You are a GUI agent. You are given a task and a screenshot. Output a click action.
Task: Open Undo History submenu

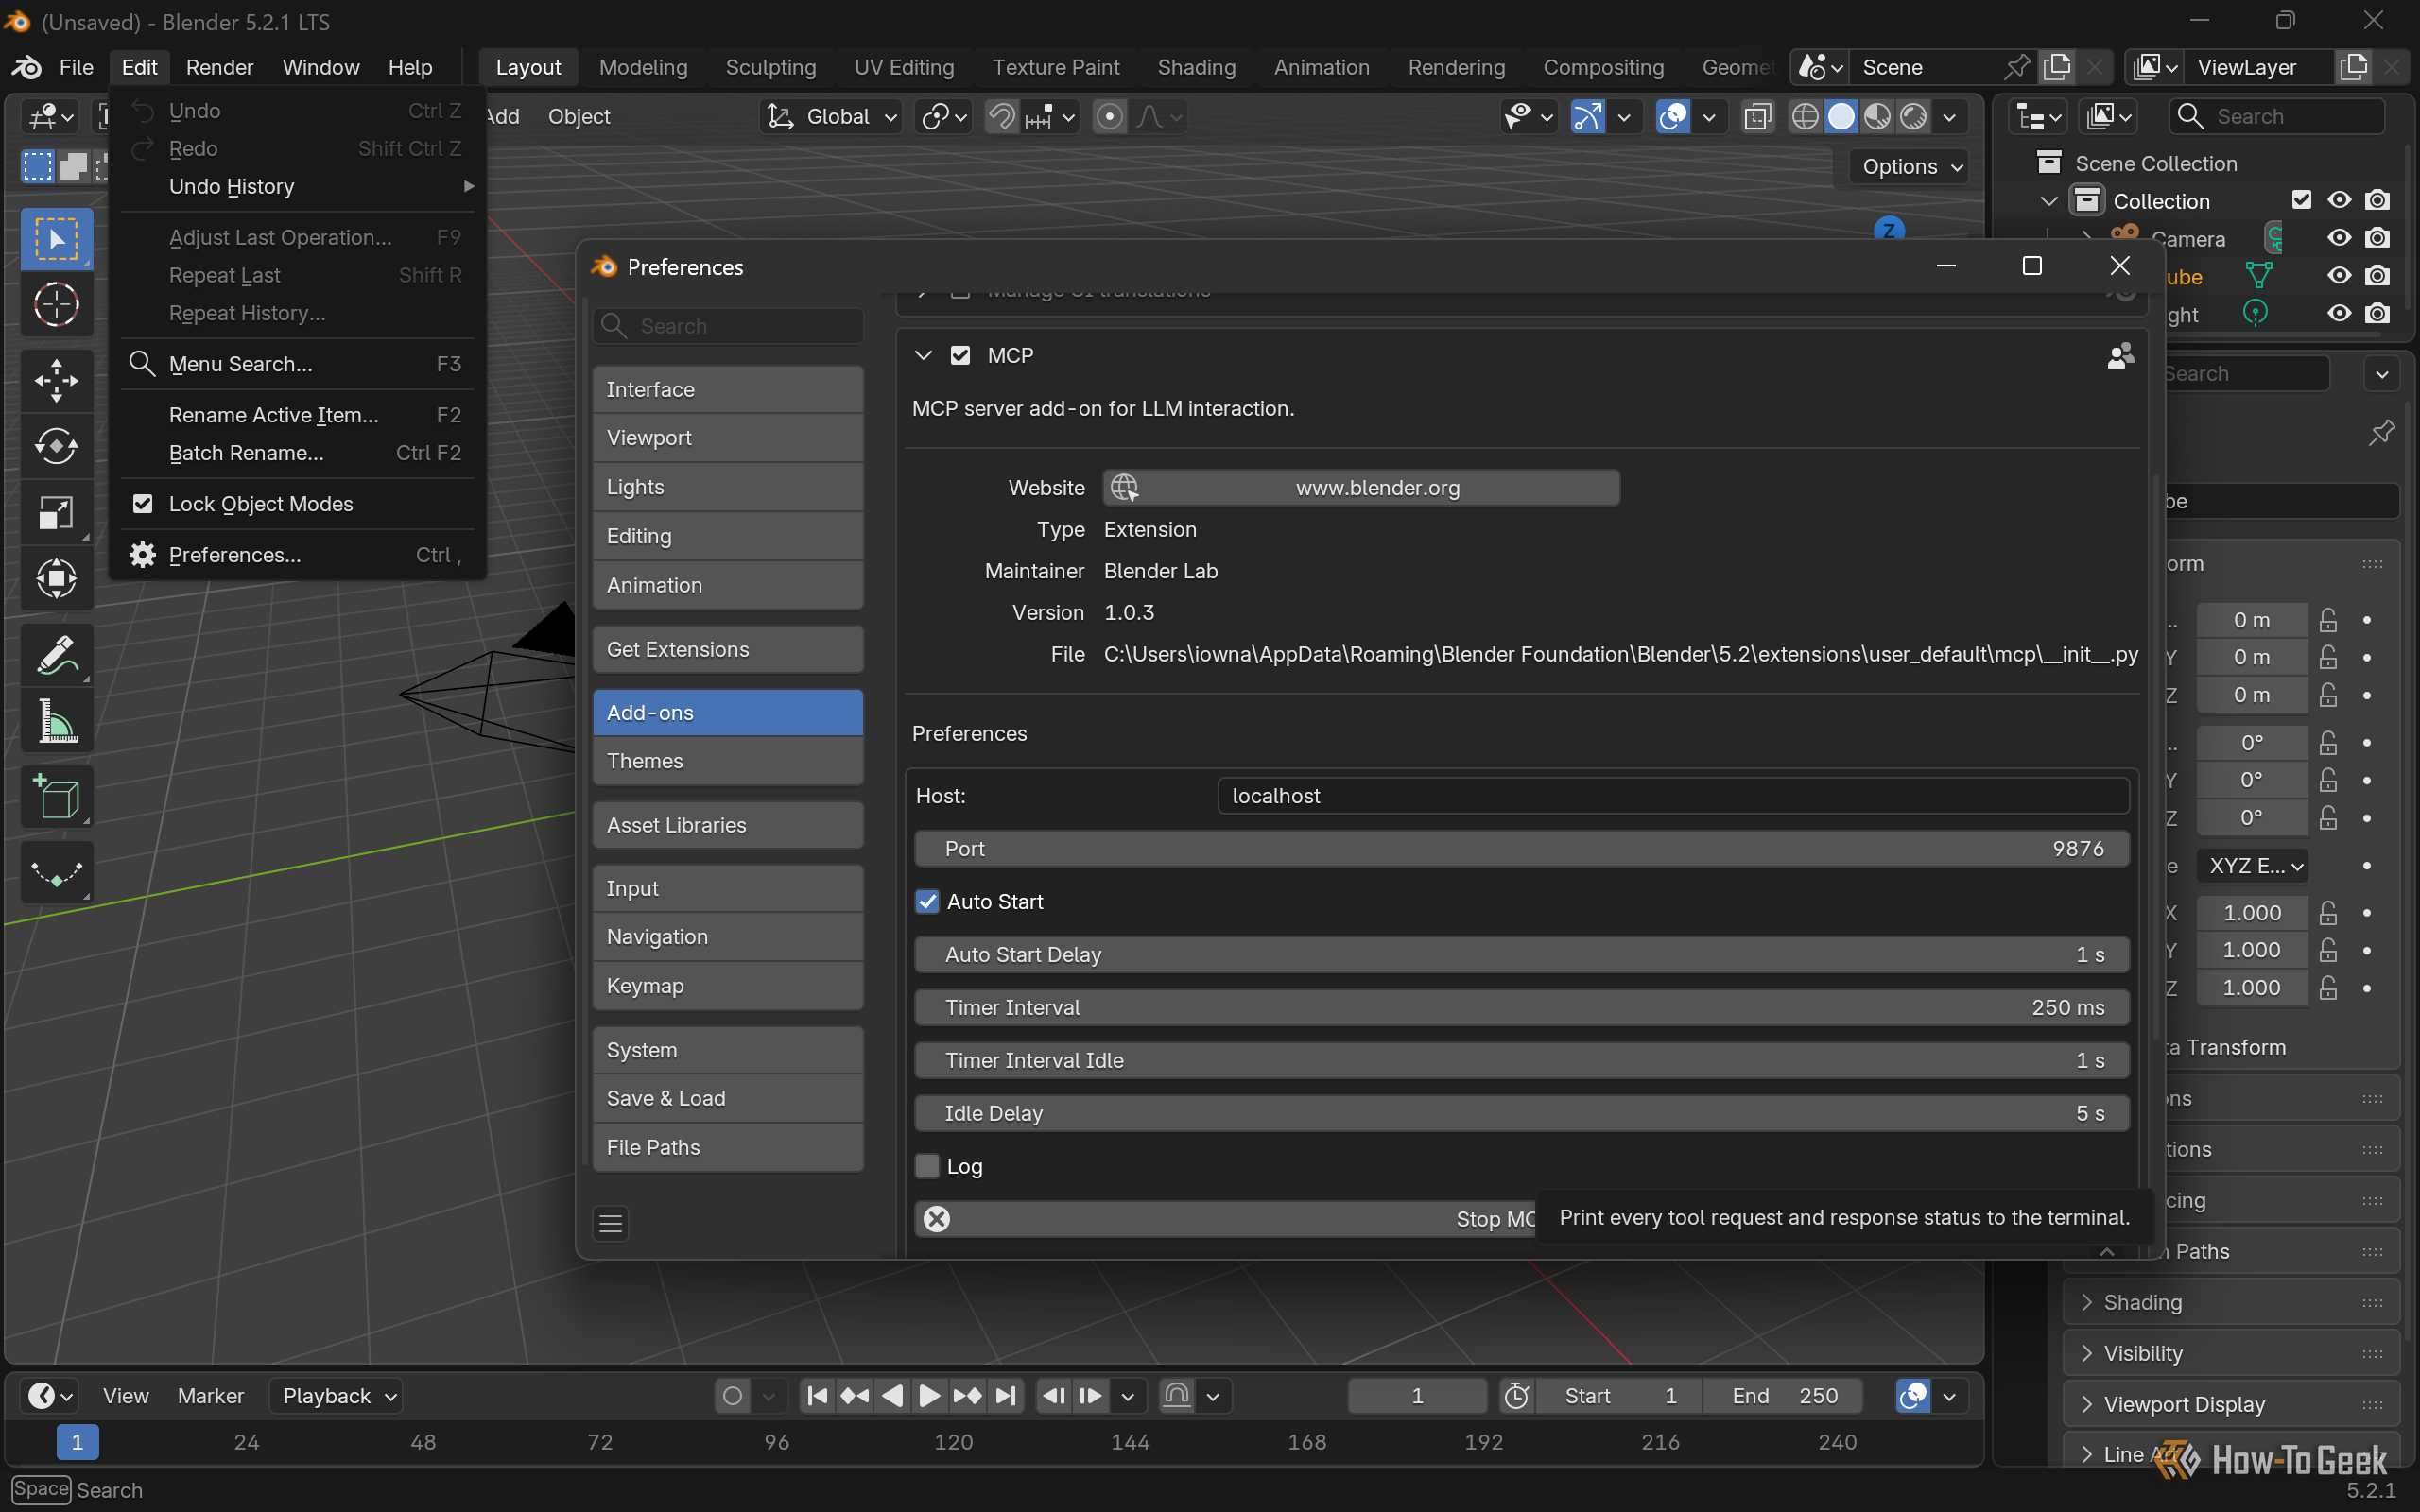click(x=298, y=187)
